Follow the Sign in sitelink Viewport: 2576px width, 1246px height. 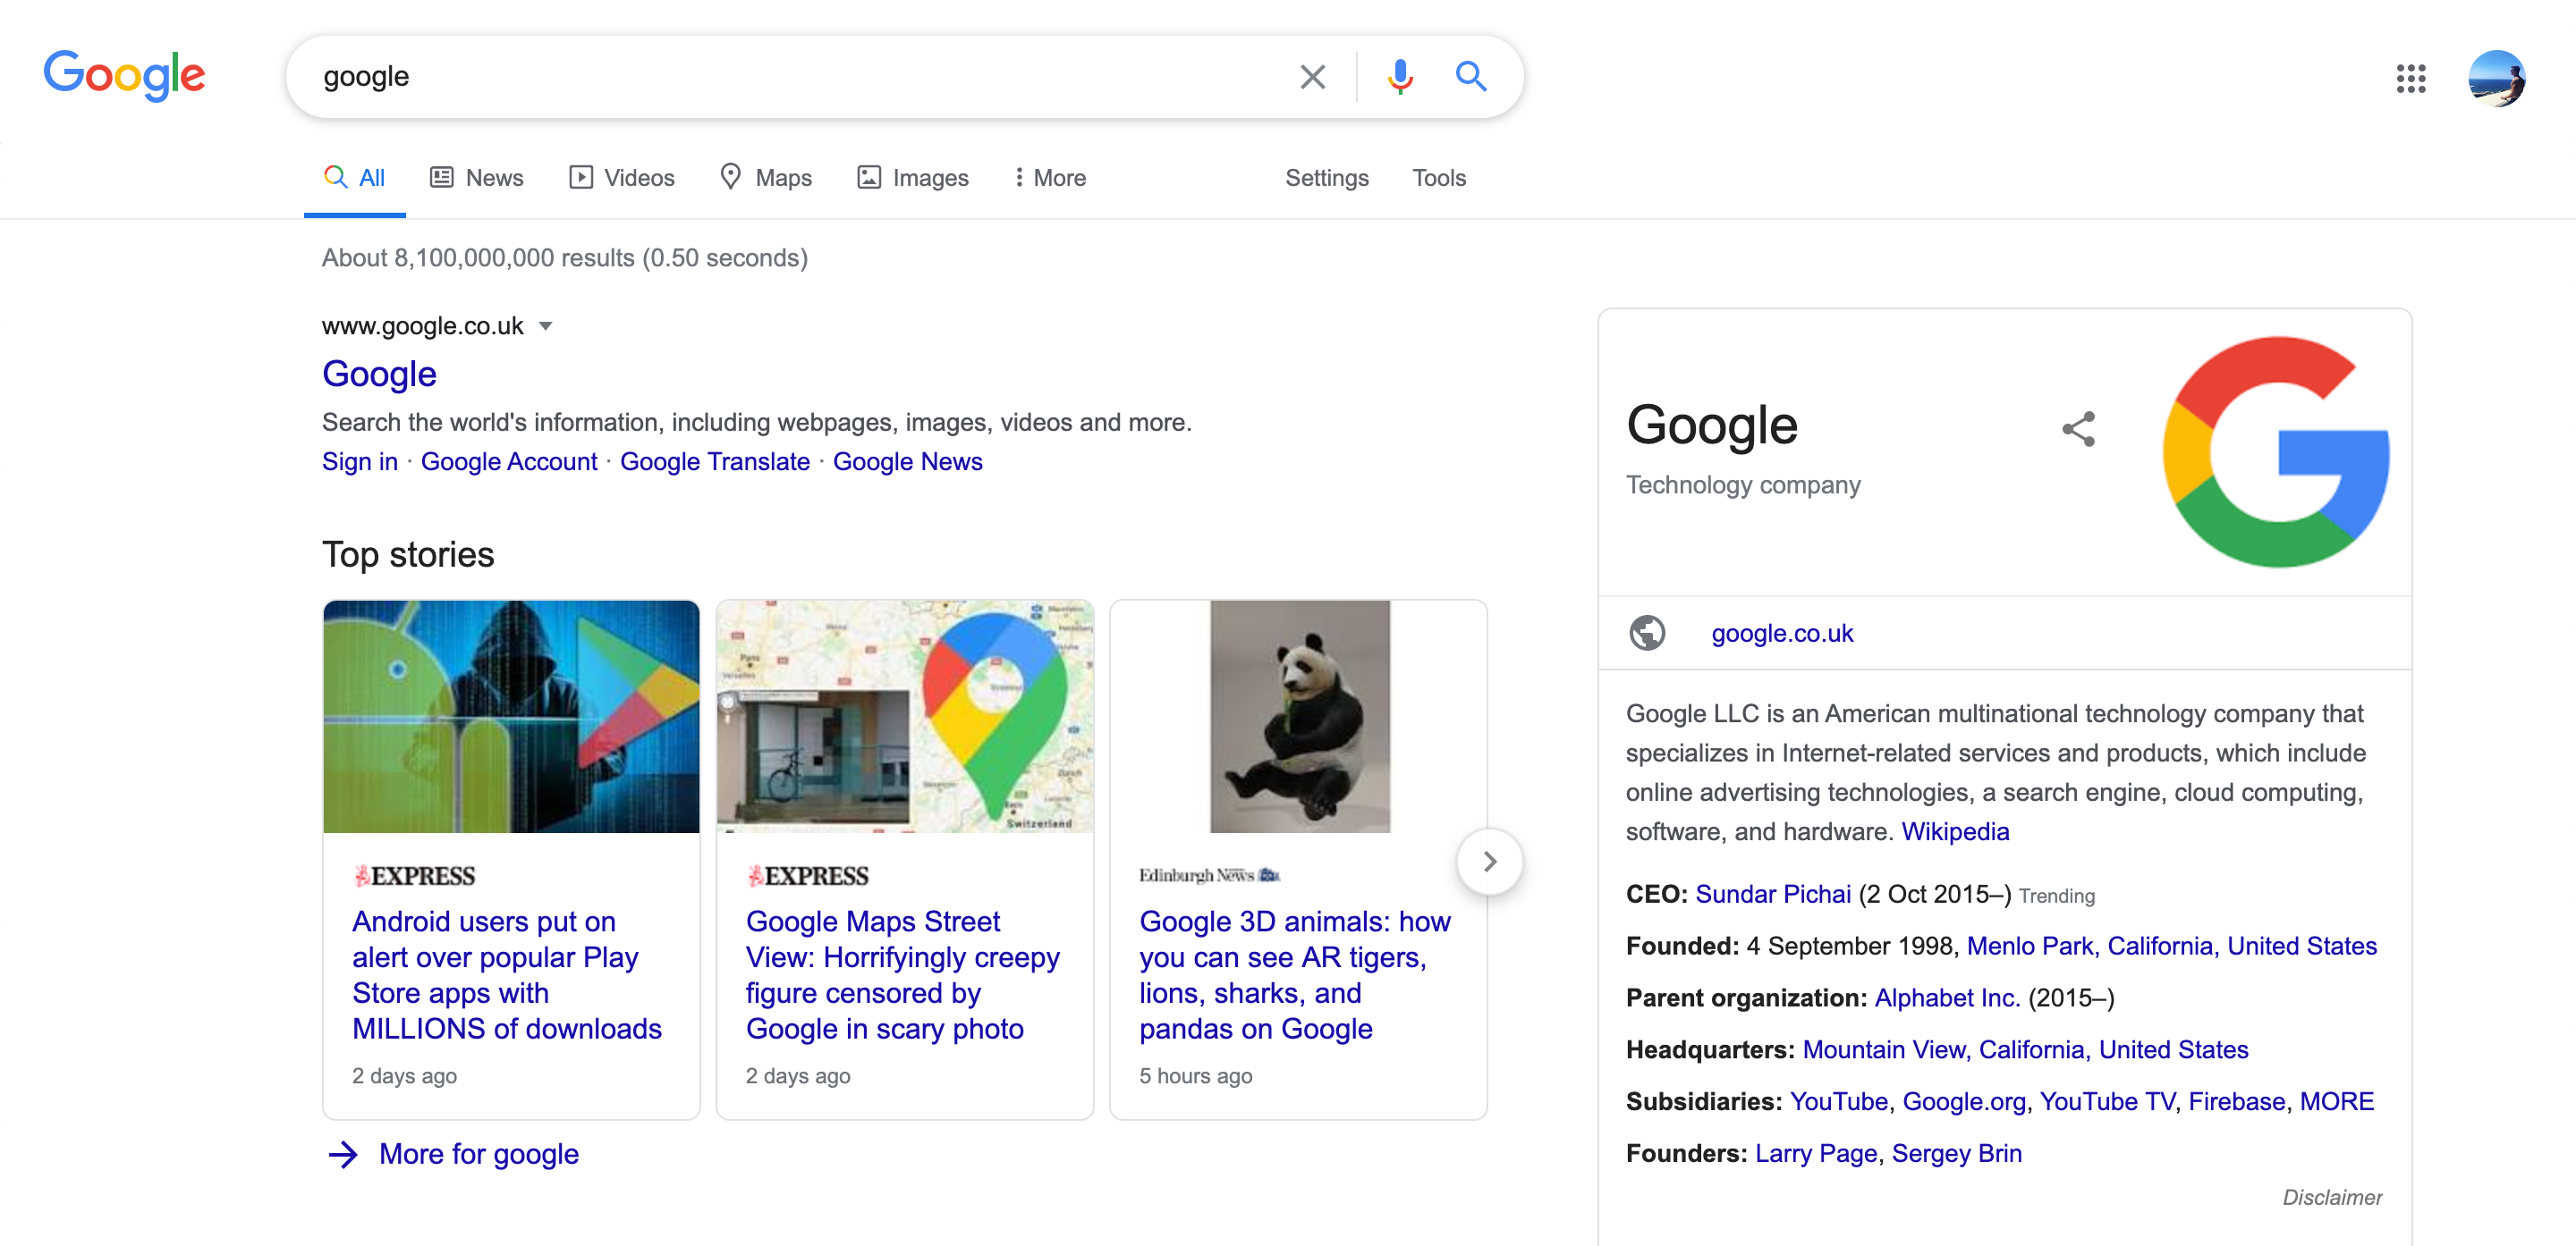[360, 461]
